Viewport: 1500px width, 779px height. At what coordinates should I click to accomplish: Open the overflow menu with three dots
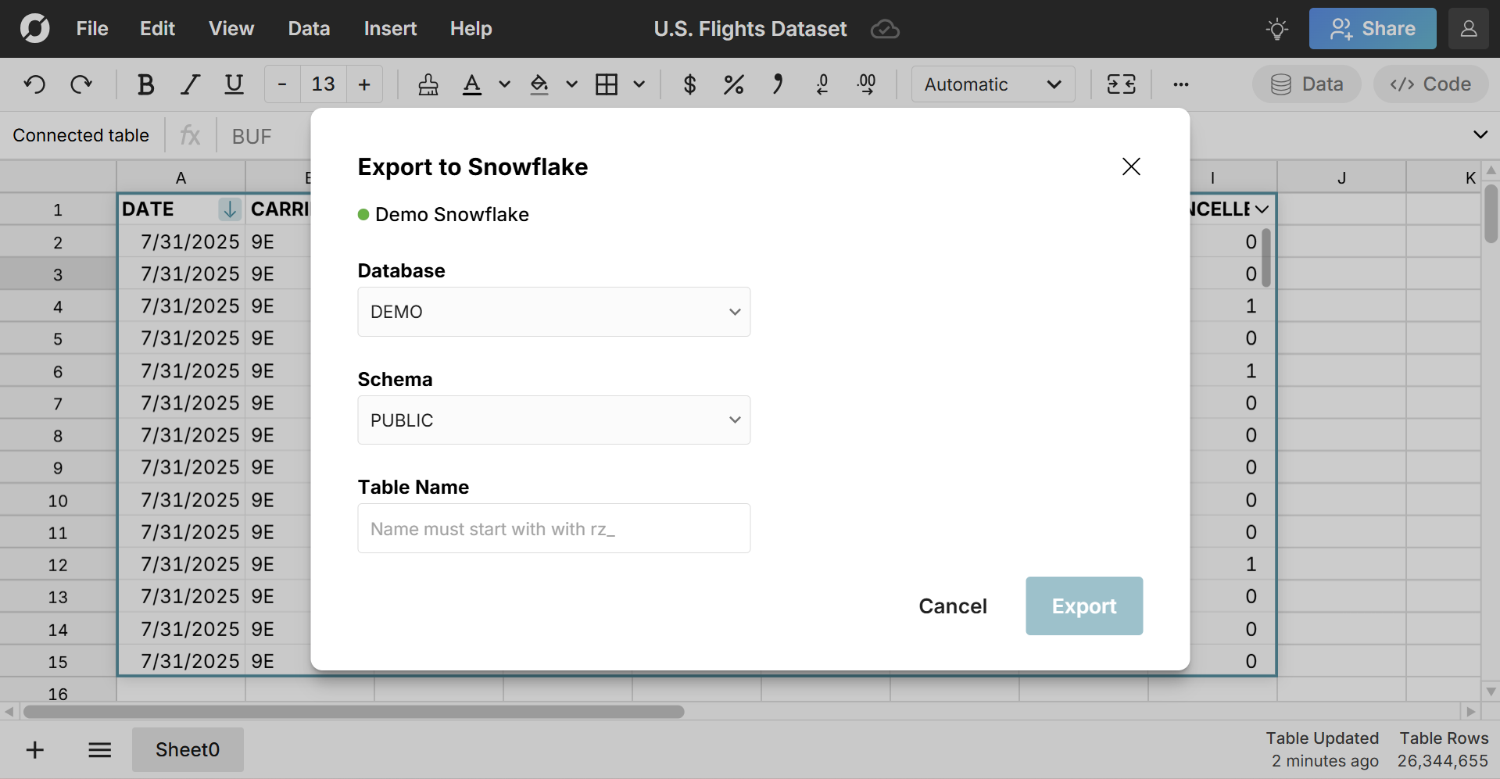pos(1181,84)
